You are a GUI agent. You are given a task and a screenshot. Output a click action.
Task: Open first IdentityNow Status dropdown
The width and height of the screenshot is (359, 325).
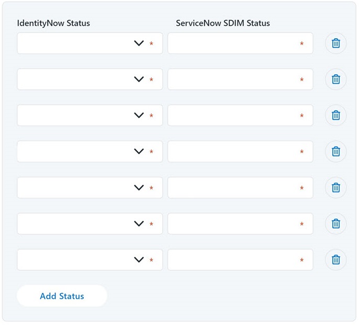click(x=90, y=43)
